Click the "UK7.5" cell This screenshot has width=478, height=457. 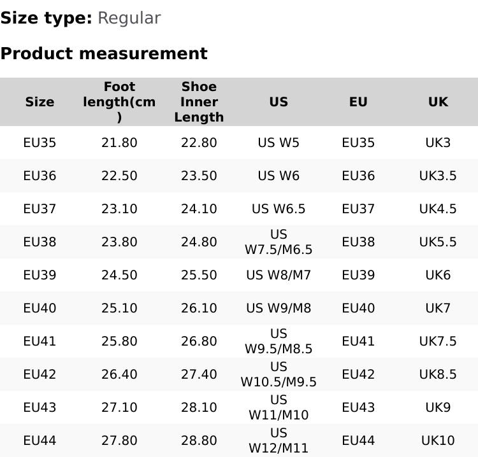[438, 341]
